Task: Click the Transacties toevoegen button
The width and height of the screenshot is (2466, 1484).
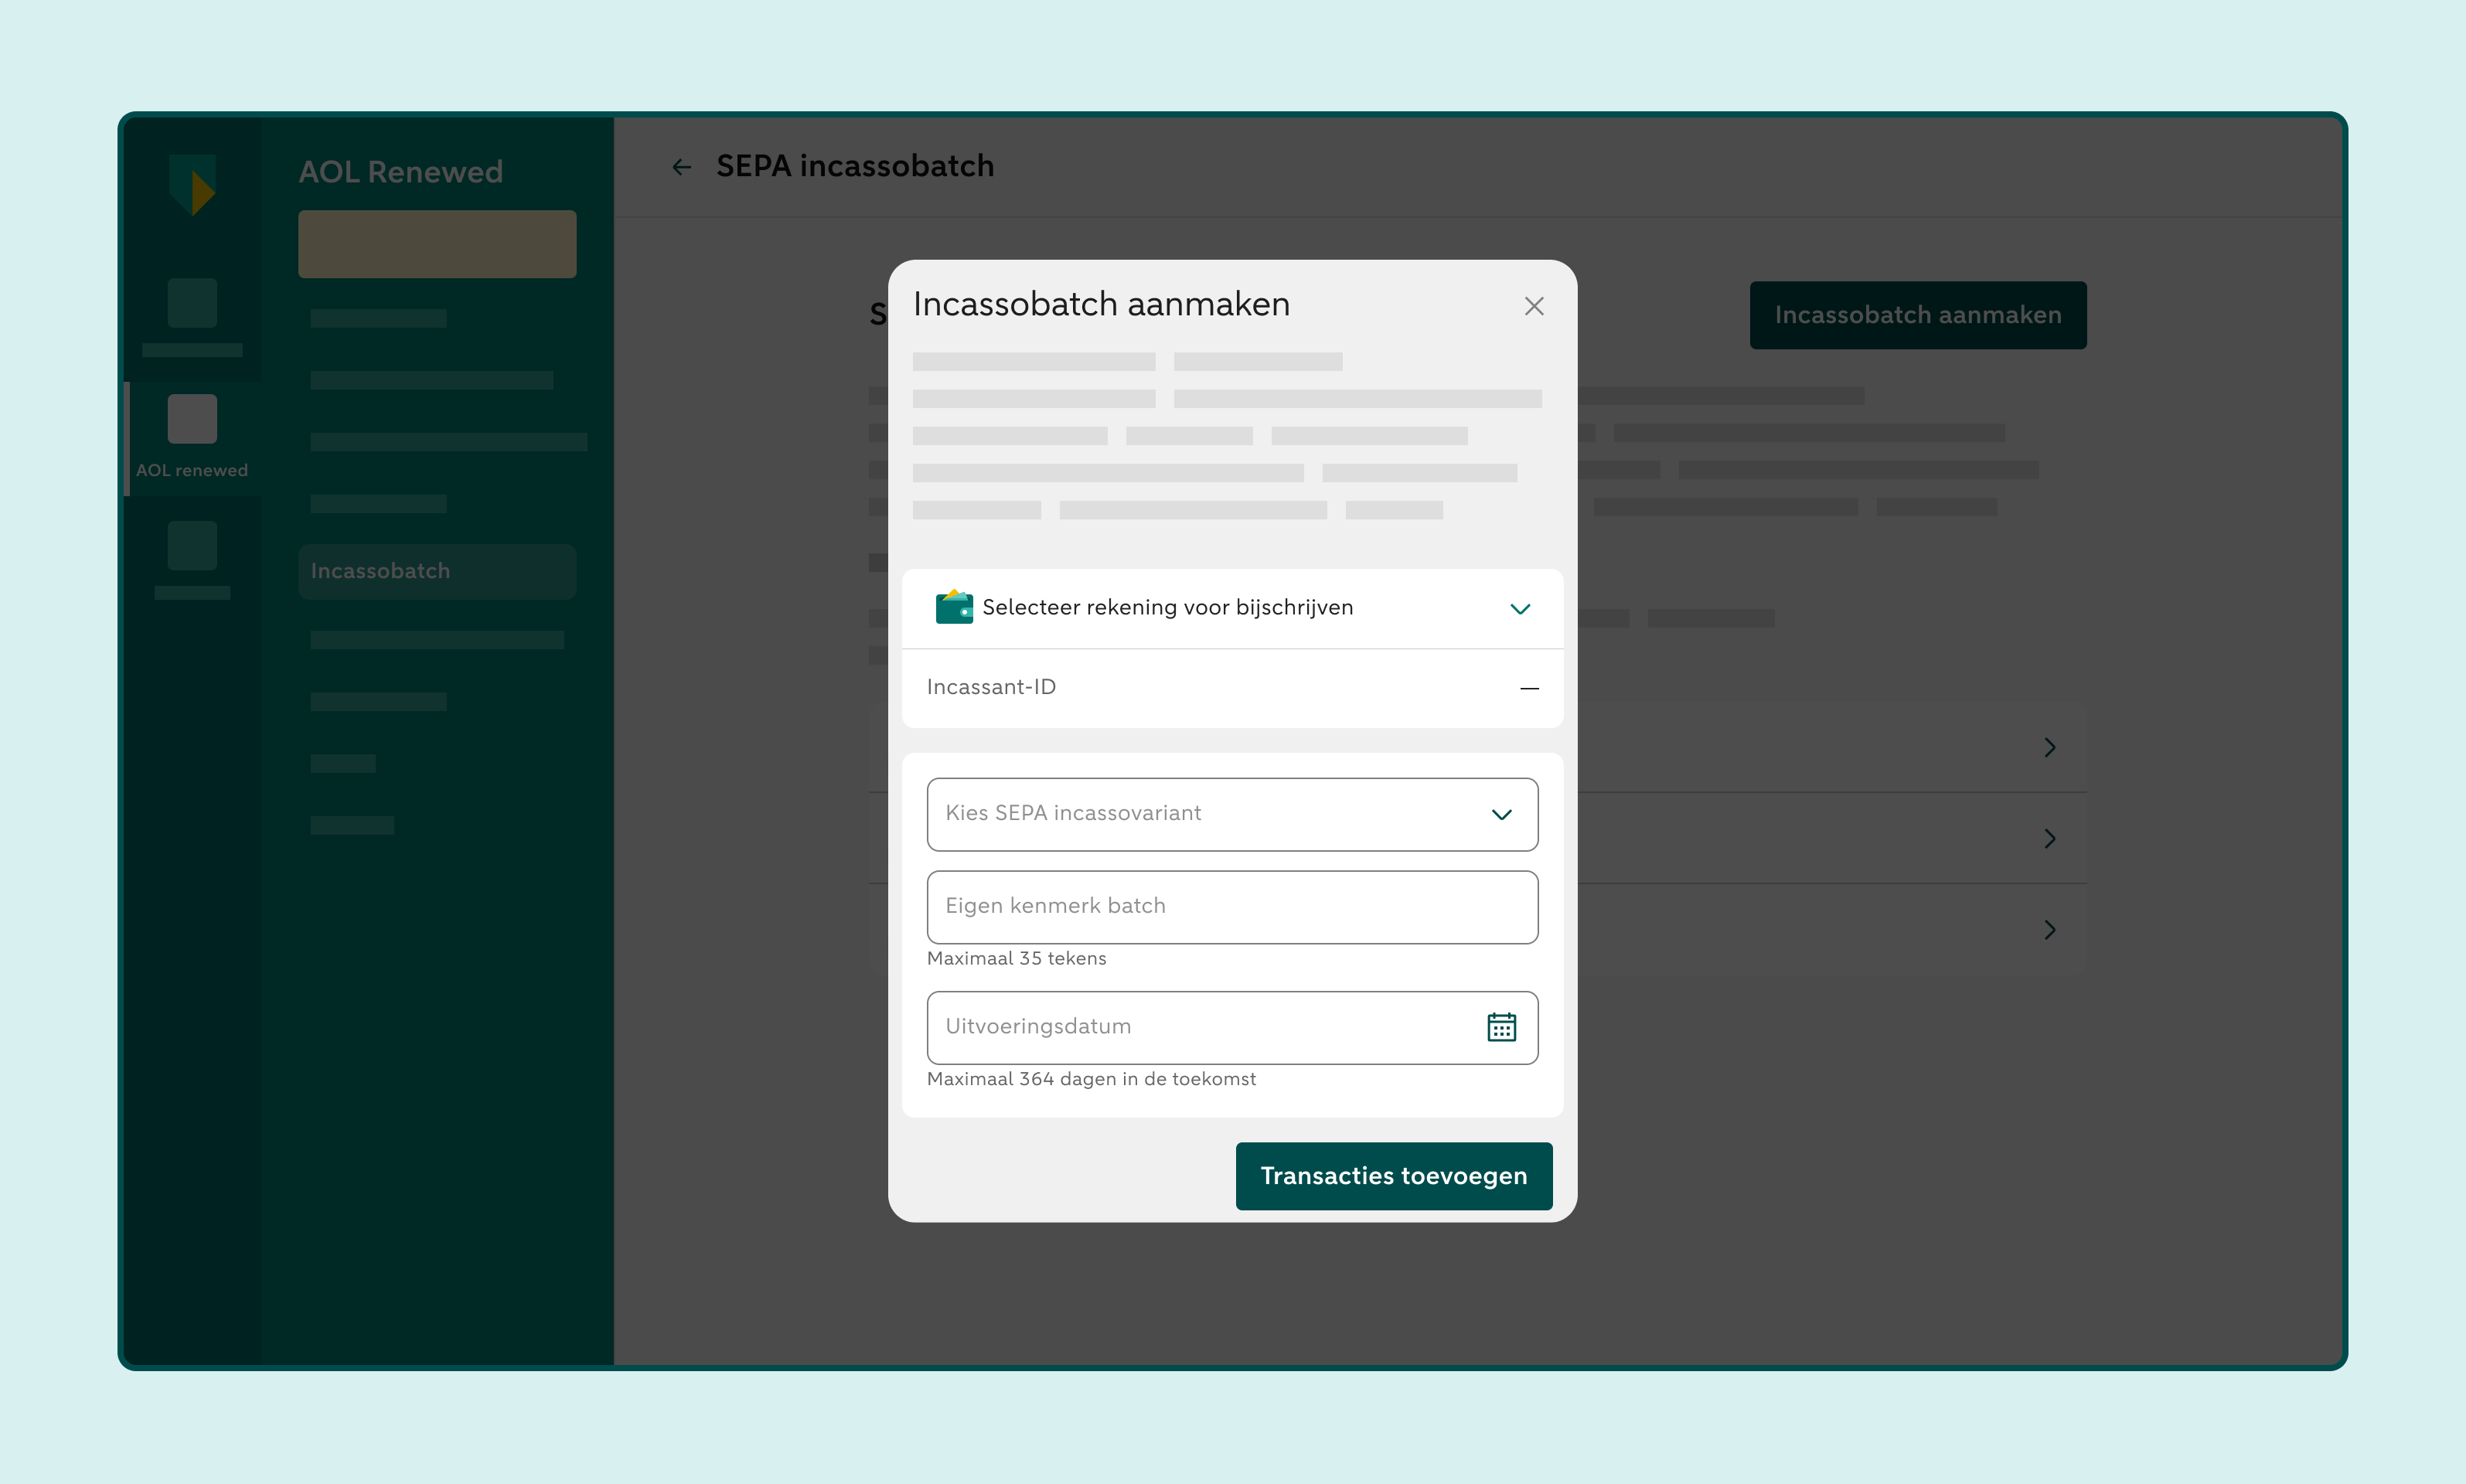Action: point(1394,1176)
